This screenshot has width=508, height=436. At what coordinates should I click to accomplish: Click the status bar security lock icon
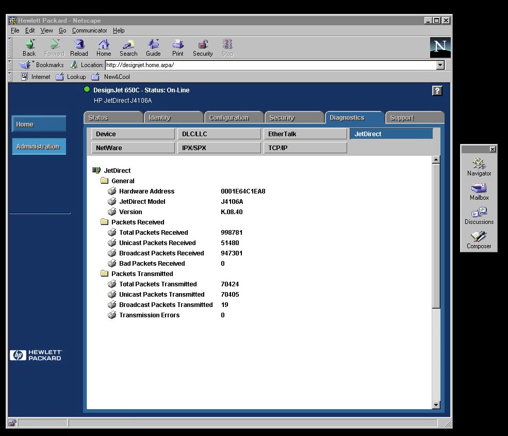[x=12, y=423]
